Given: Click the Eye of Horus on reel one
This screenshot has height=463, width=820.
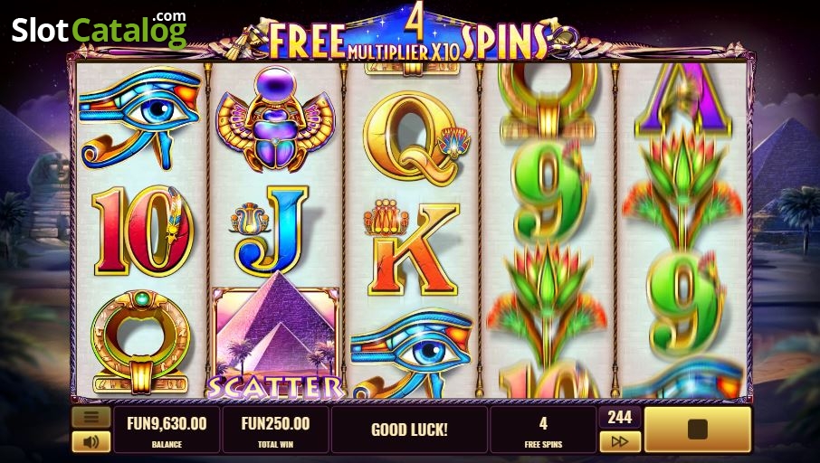Looking at the screenshot, I should click(x=140, y=120).
